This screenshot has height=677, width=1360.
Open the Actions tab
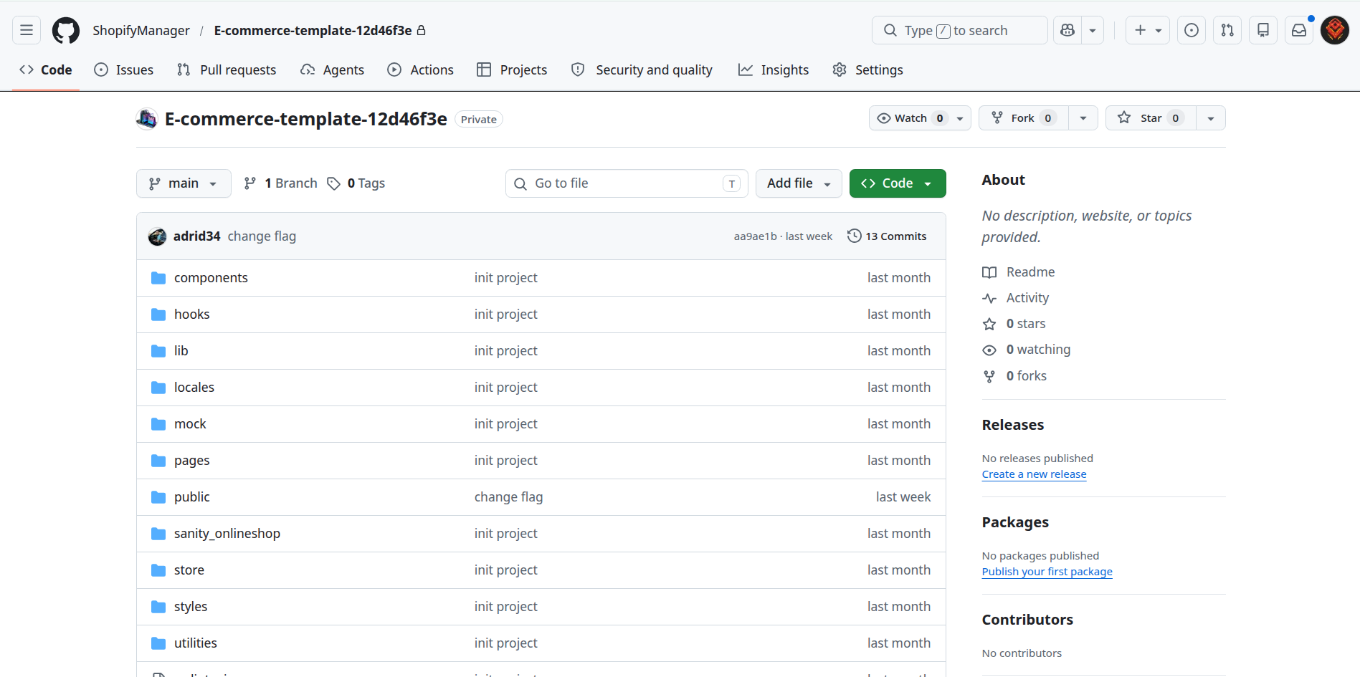pos(421,69)
